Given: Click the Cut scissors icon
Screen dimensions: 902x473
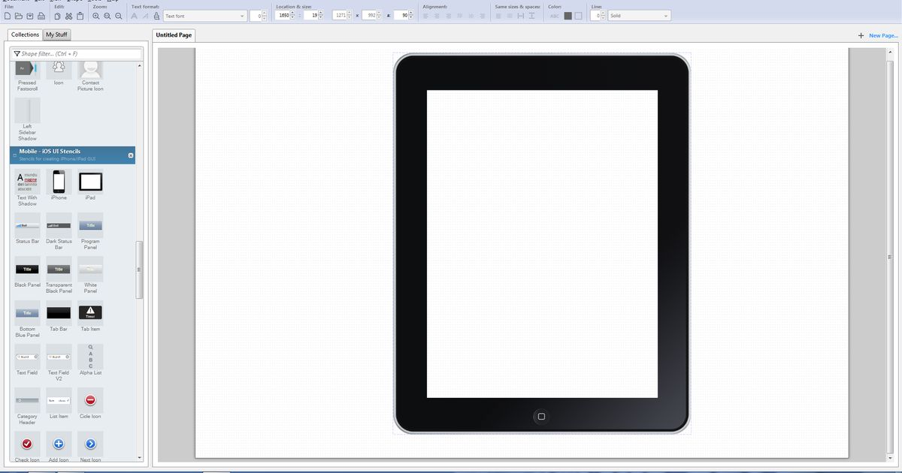Looking at the screenshot, I should [x=69, y=16].
